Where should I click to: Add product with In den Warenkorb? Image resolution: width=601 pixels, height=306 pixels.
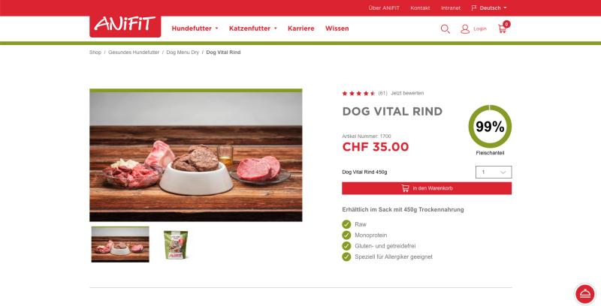pos(427,188)
